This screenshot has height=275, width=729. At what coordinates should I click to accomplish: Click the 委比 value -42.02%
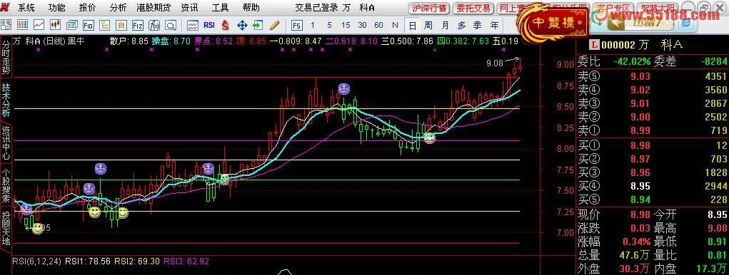pyautogui.click(x=631, y=61)
